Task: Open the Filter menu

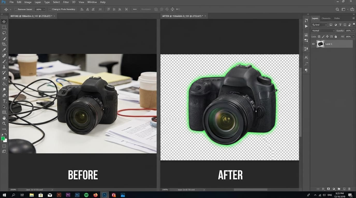Action: click(66, 2)
